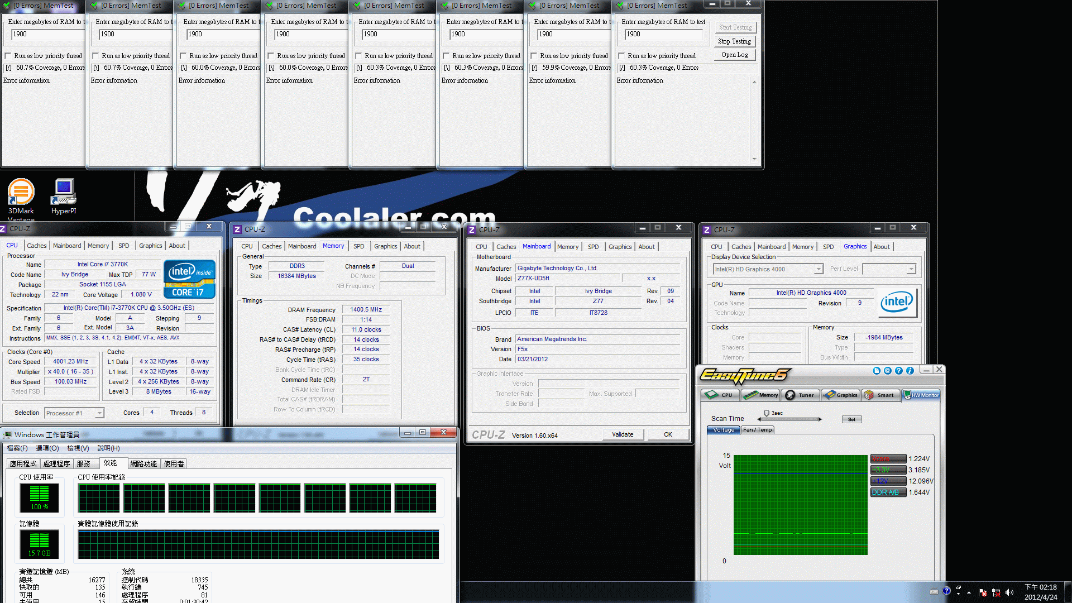Open SPD tab in CPU-Z Memory window
Image resolution: width=1072 pixels, height=603 pixels.
pyautogui.click(x=359, y=246)
